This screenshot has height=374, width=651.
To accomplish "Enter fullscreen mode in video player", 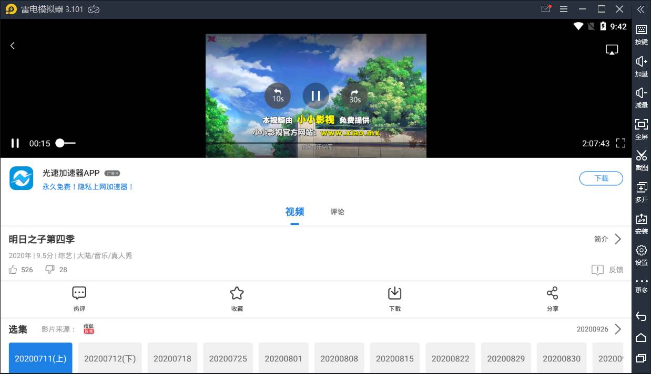I will coord(621,143).
